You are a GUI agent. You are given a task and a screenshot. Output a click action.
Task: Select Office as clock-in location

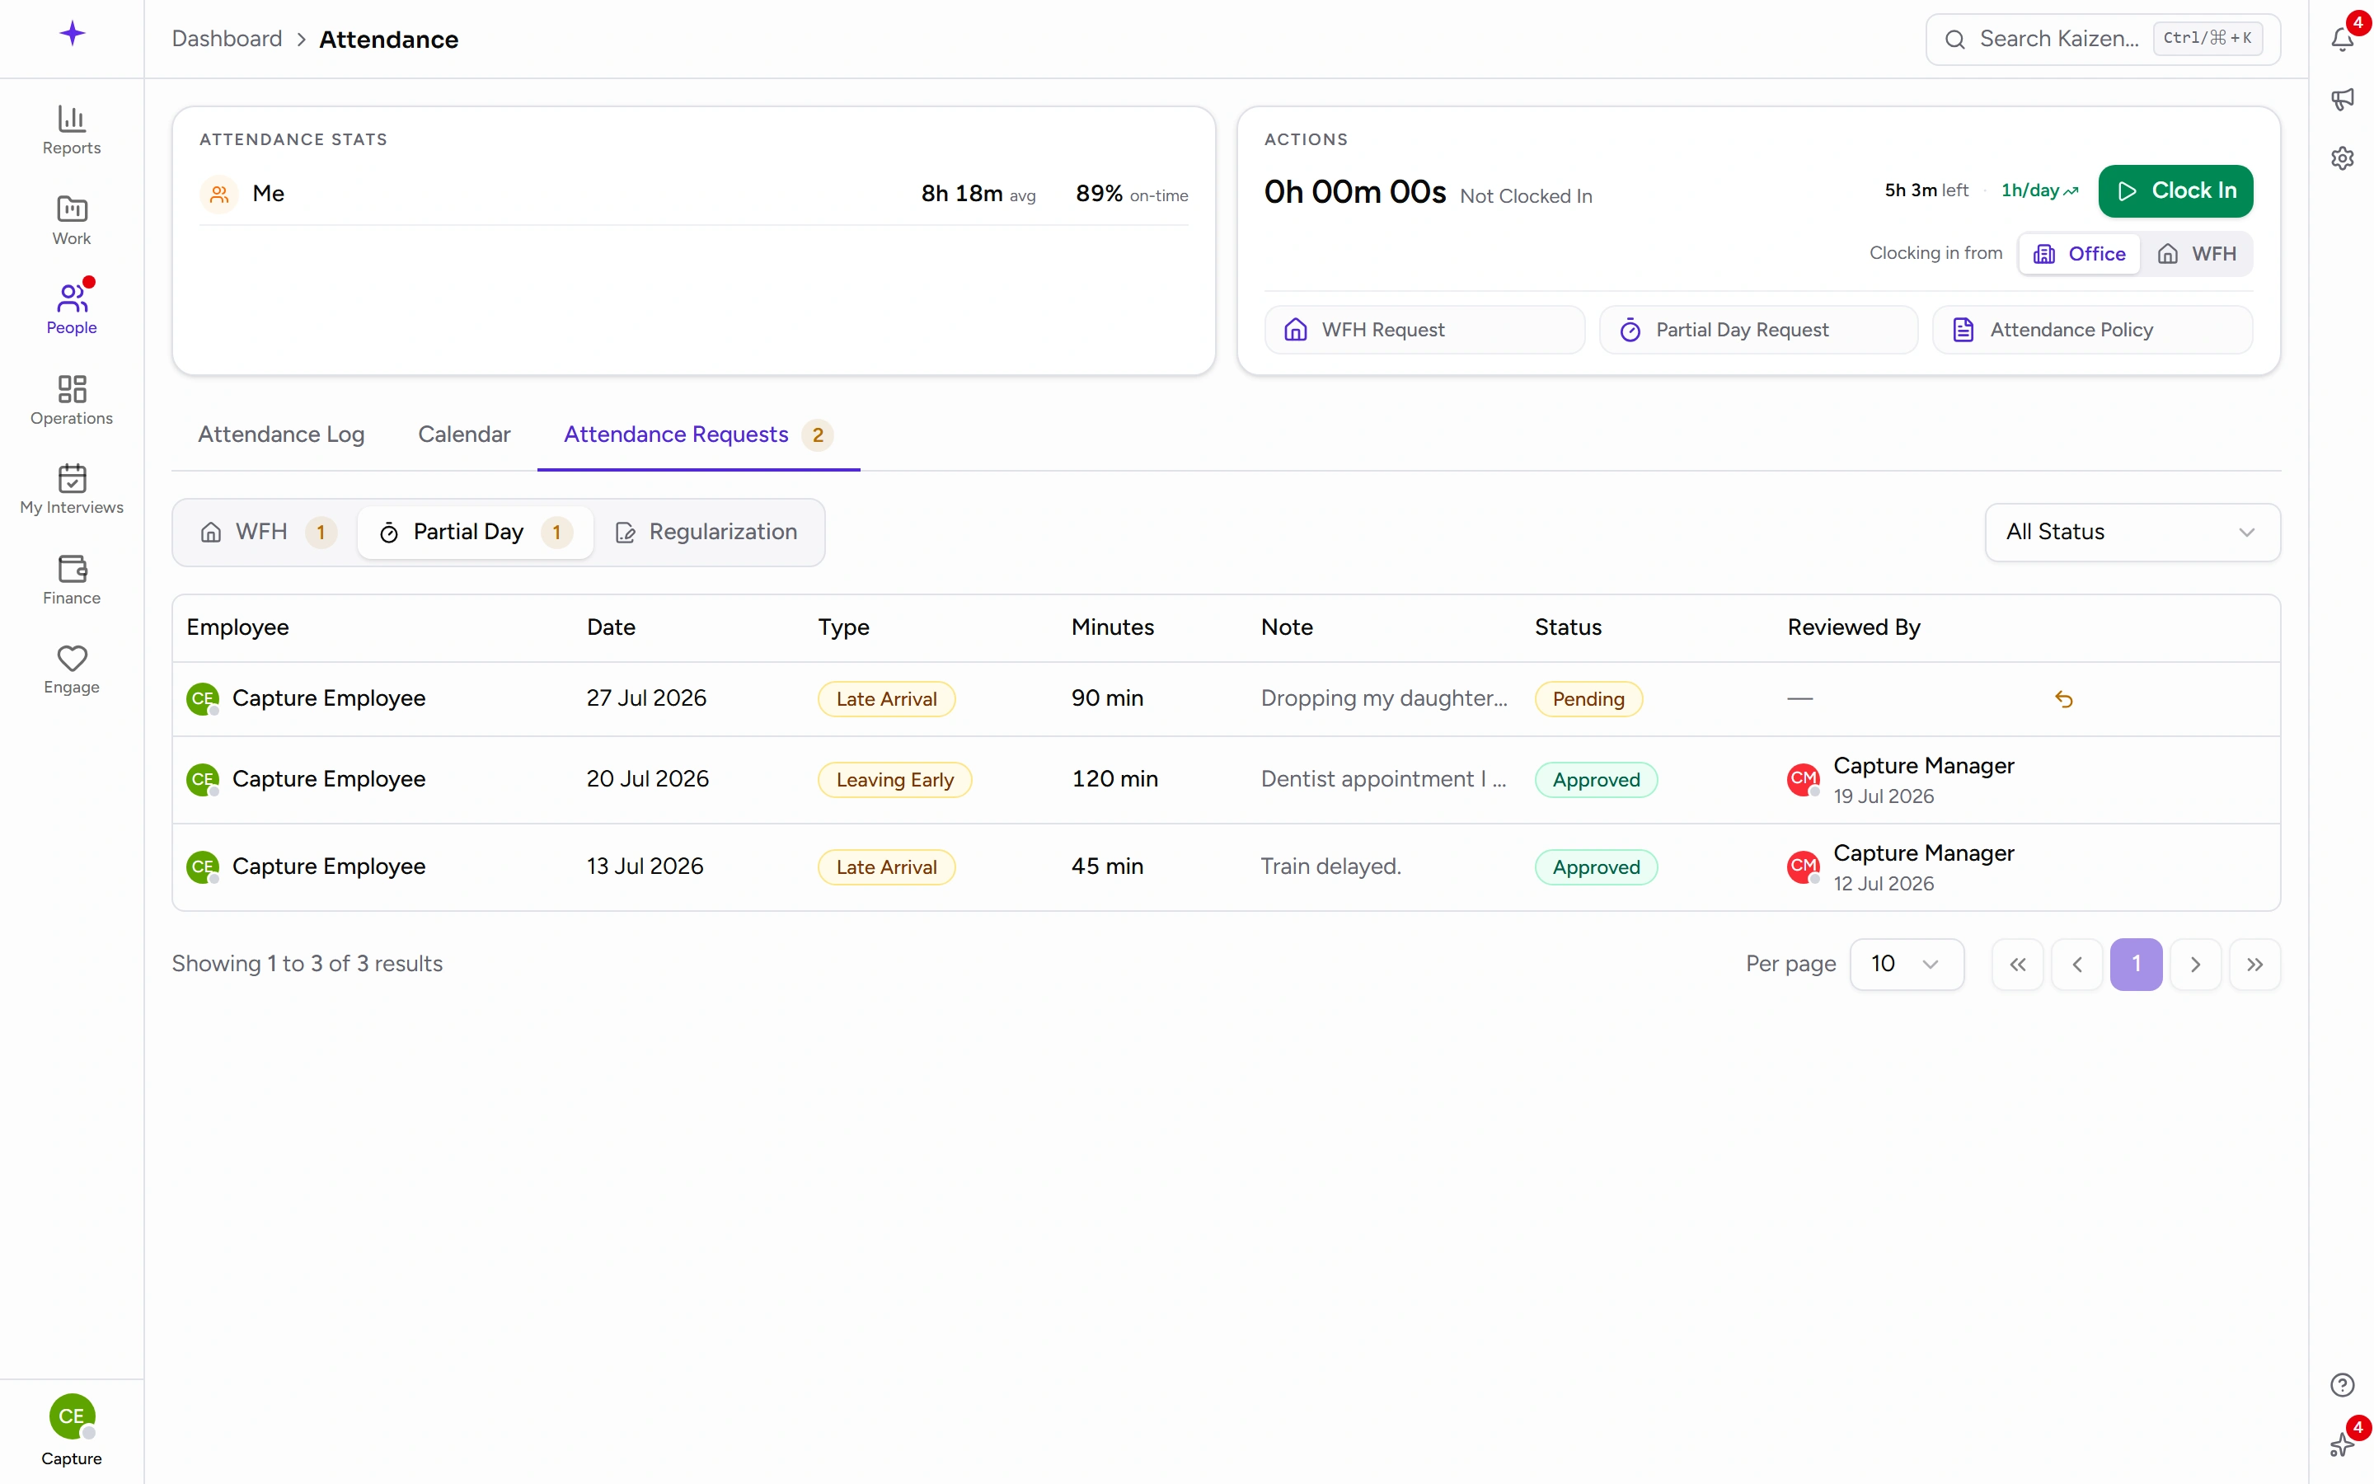click(2079, 254)
